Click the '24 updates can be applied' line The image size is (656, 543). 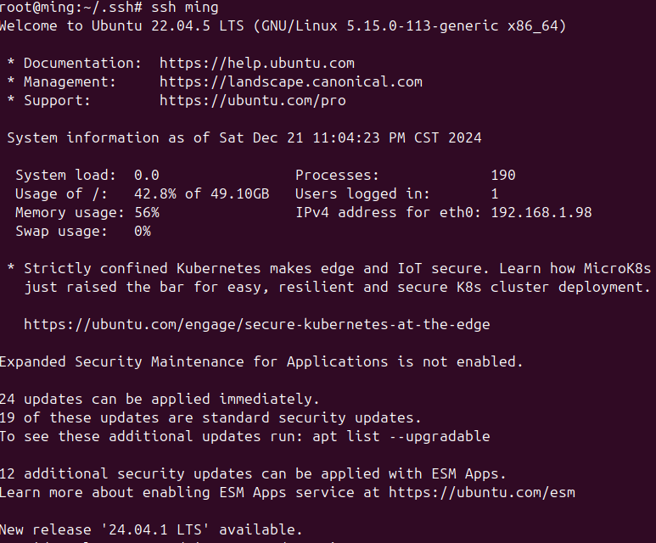(160, 399)
